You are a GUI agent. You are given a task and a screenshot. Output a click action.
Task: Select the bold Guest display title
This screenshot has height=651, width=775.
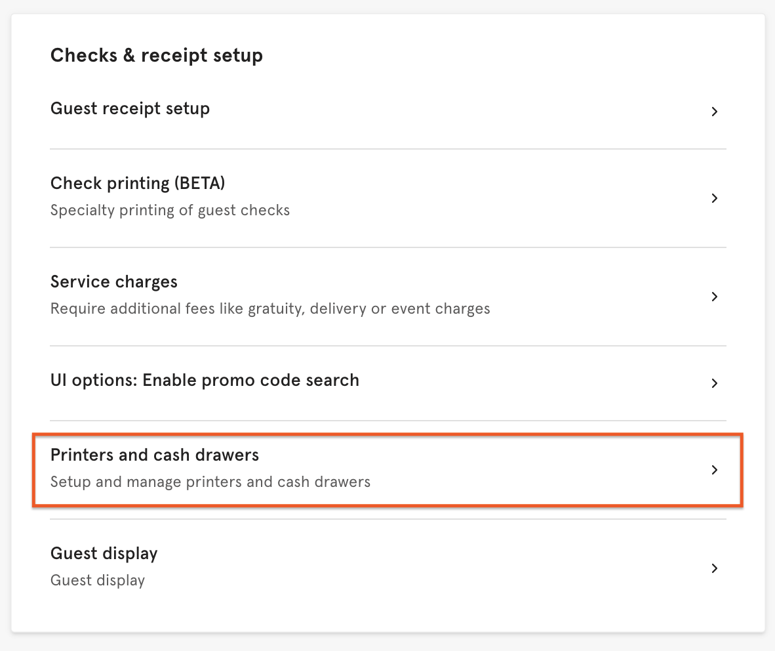(x=104, y=553)
